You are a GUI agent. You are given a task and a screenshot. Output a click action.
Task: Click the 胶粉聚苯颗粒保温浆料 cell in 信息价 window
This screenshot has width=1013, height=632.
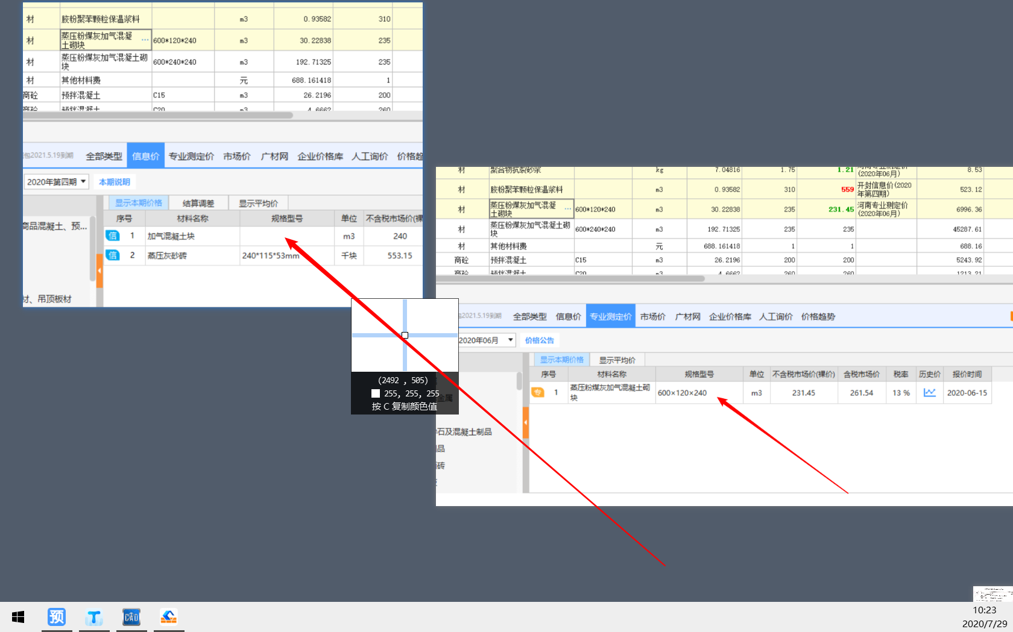106,19
